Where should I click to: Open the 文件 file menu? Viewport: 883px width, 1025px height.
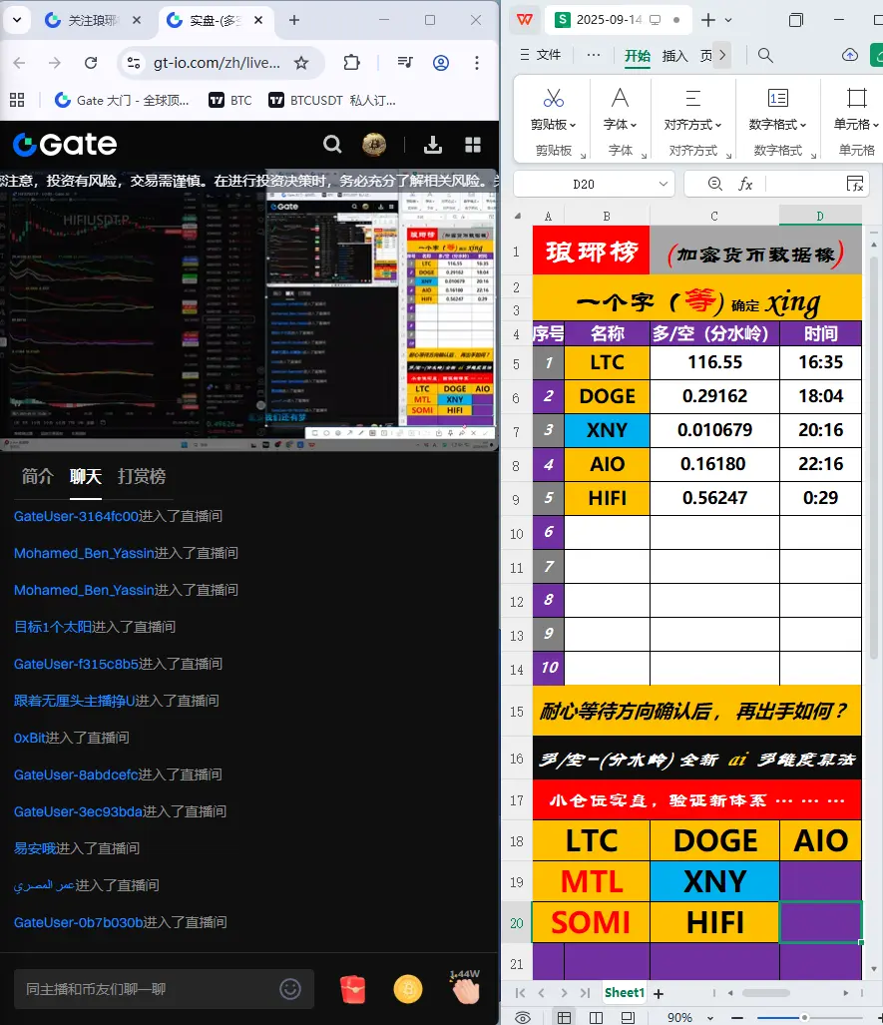541,55
